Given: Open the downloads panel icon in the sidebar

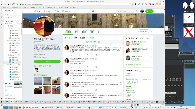Looking at the screenshot, I should (2, 14).
